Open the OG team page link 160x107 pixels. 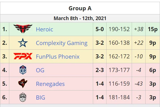[40, 70]
